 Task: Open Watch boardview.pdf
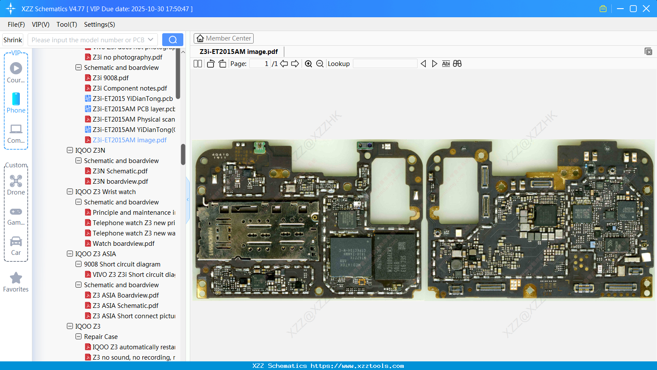coord(123,244)
